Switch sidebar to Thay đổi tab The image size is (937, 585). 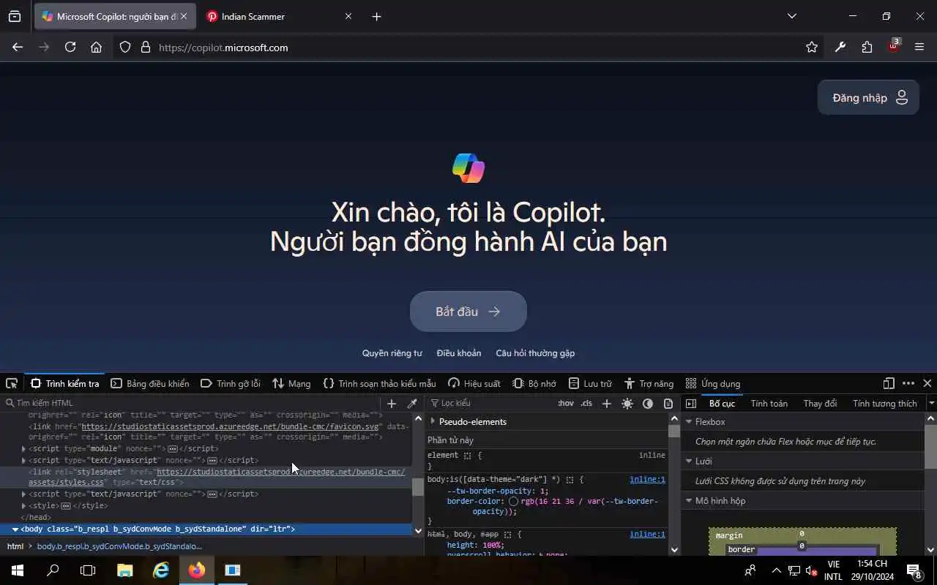[820, 403]
